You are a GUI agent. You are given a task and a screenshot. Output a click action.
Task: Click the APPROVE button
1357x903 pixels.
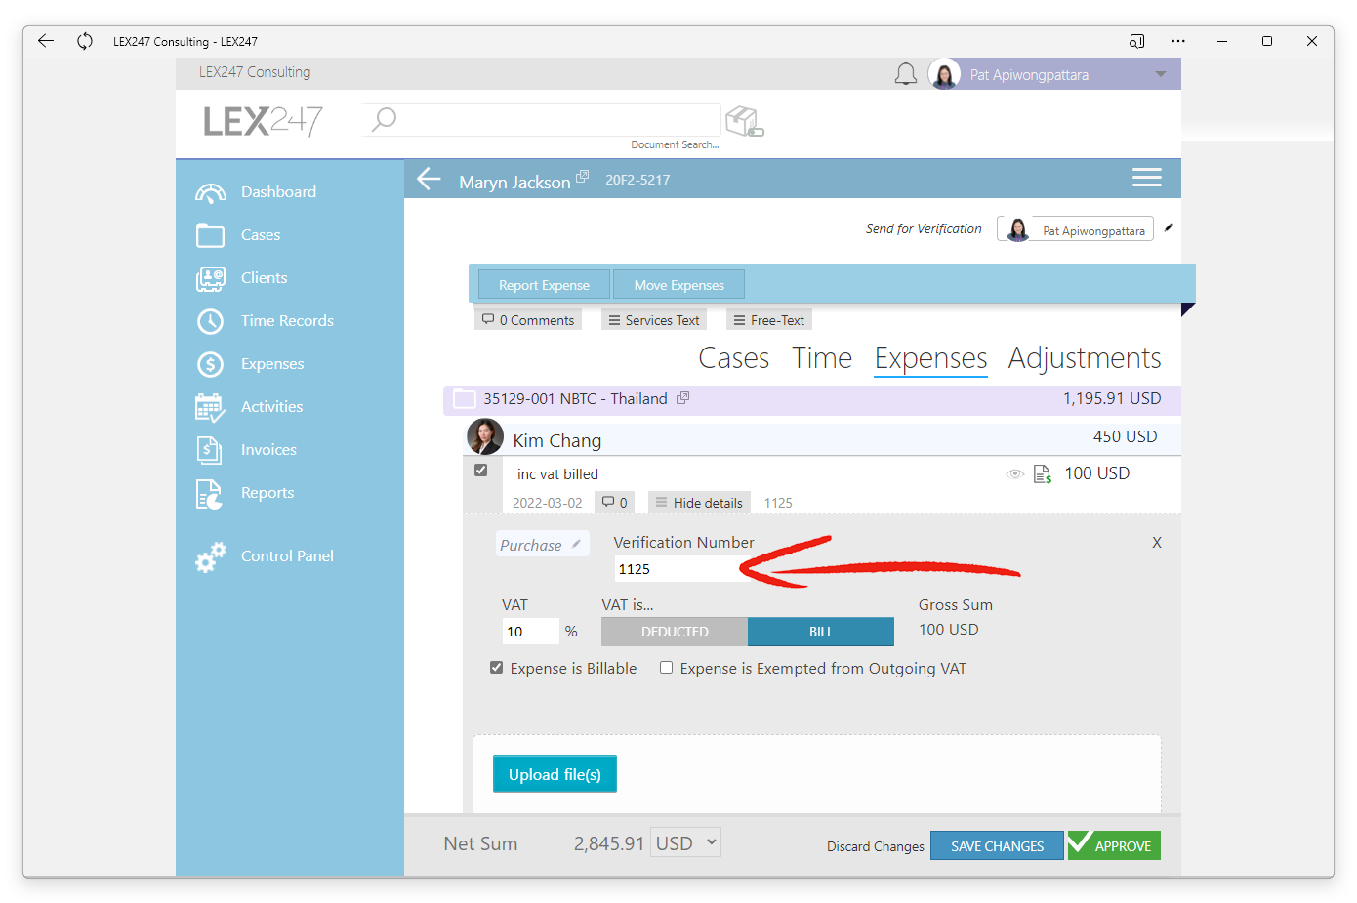coord(1114,846)
